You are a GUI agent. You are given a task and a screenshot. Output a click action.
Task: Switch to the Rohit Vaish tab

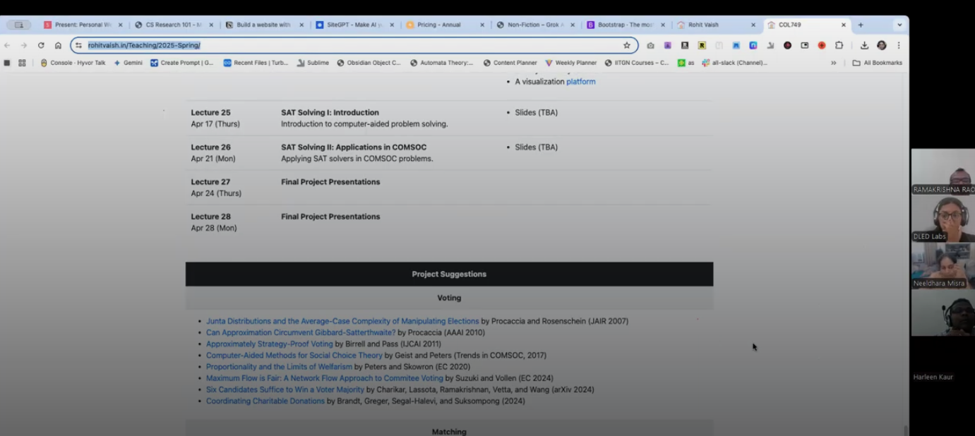pos(712,25)
